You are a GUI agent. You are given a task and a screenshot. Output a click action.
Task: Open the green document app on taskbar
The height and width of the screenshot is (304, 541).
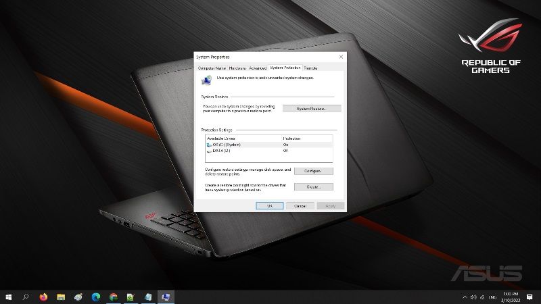coord(131,297)
